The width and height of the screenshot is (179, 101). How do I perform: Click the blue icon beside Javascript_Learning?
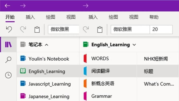click(23, 83)
